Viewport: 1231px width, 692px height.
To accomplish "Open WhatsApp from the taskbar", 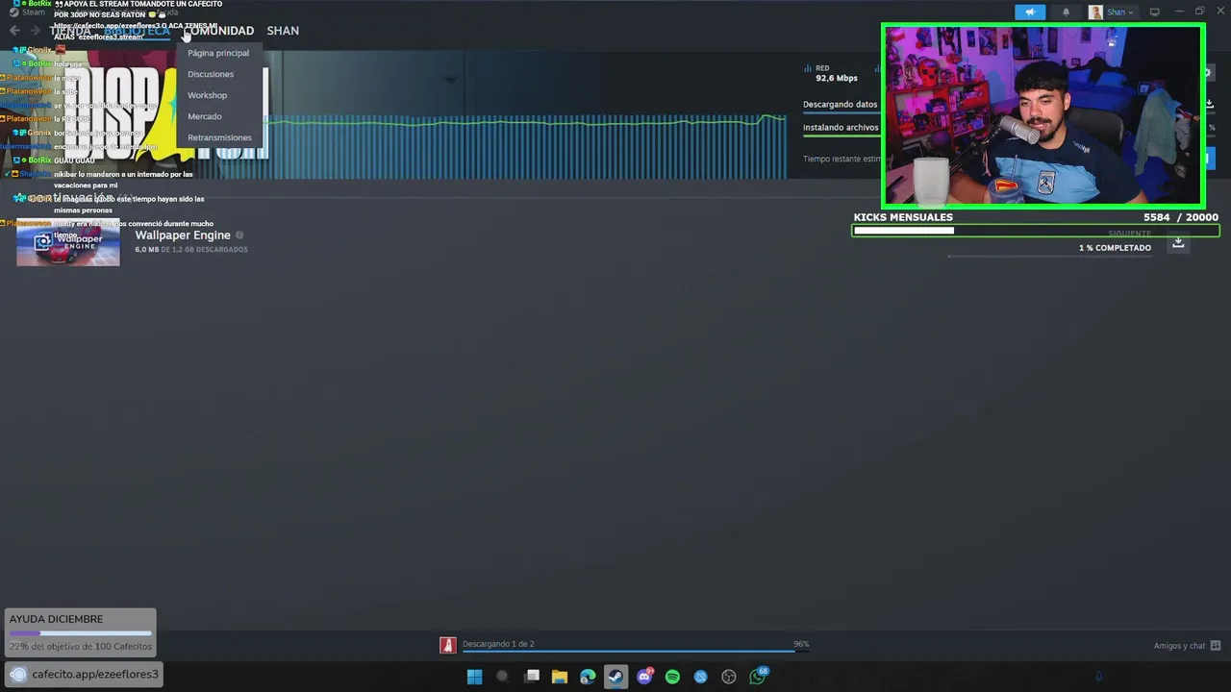I will click(758, 677).
